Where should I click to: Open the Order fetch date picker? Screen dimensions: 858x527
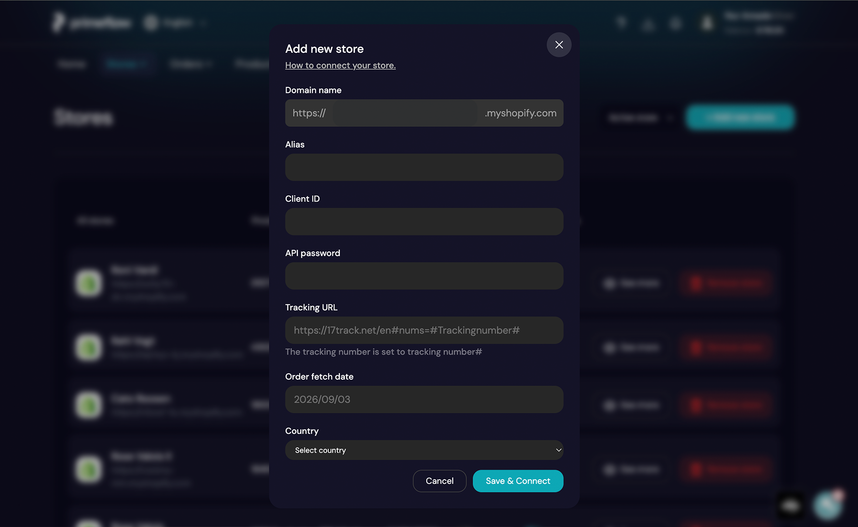[424, 400]
